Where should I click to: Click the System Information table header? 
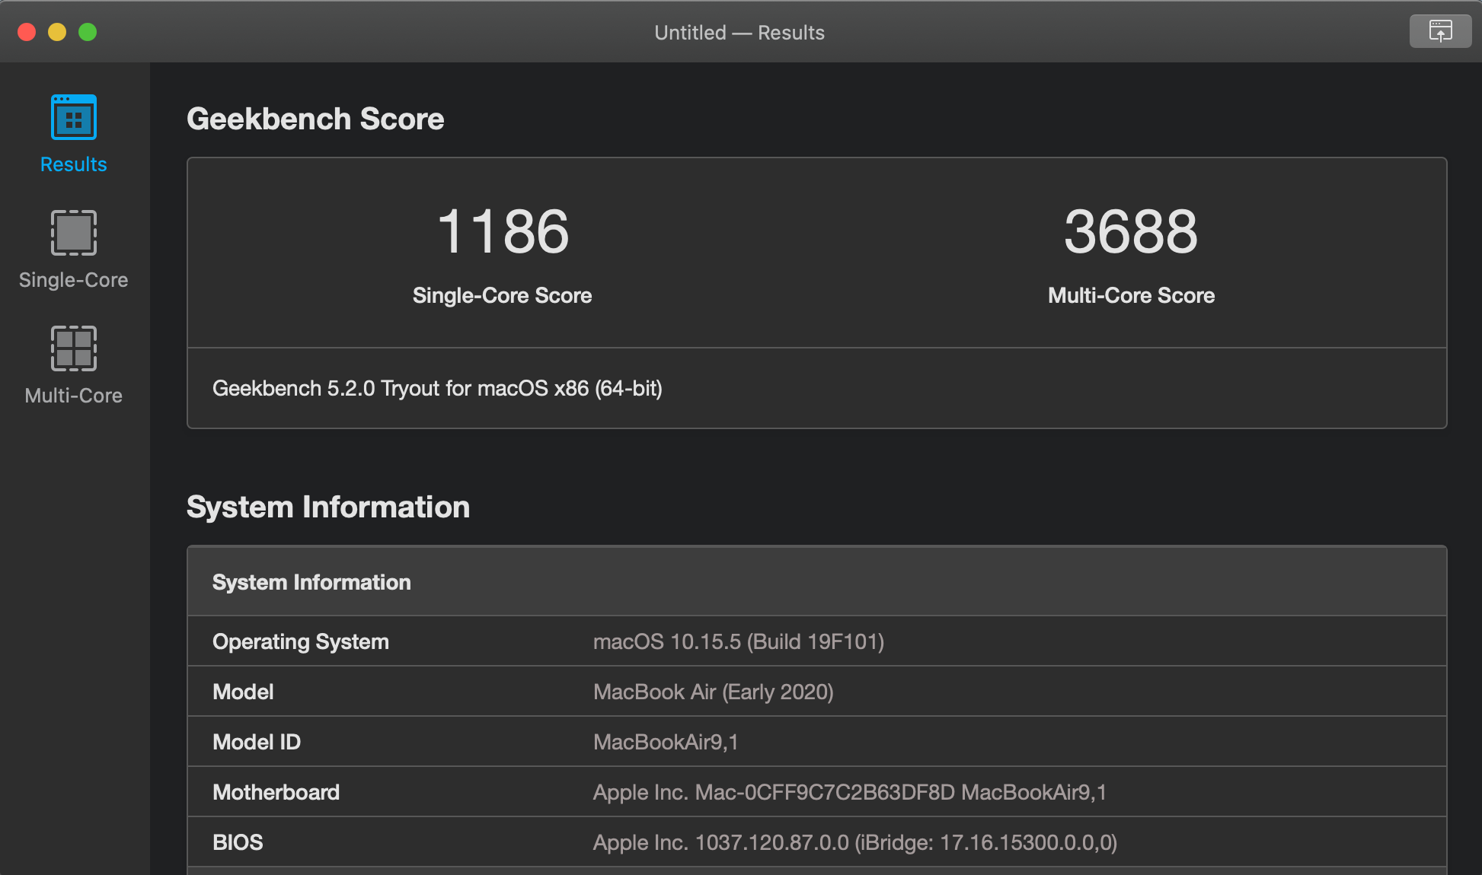[x=311, y=582]
